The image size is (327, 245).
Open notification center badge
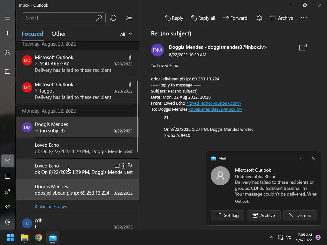click(318, 237)
